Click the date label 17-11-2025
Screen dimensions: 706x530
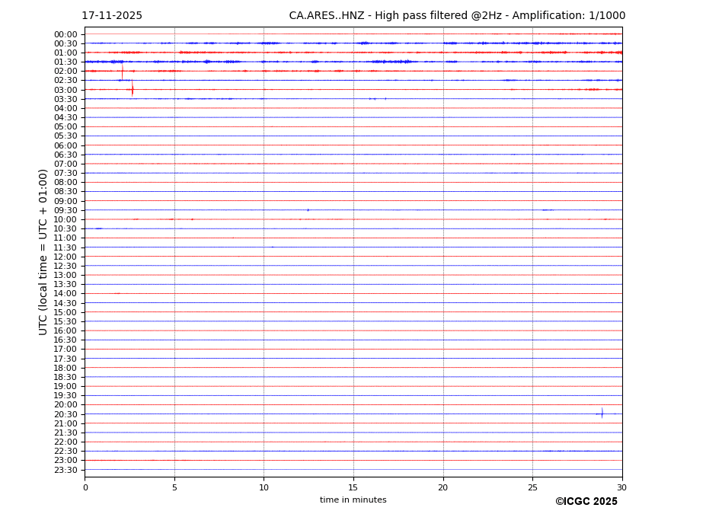pos(112,16)
